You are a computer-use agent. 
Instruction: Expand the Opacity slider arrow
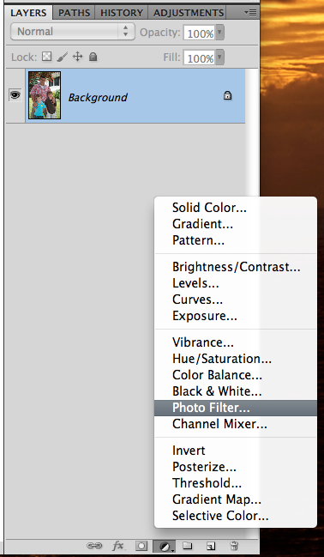(219, 33)
